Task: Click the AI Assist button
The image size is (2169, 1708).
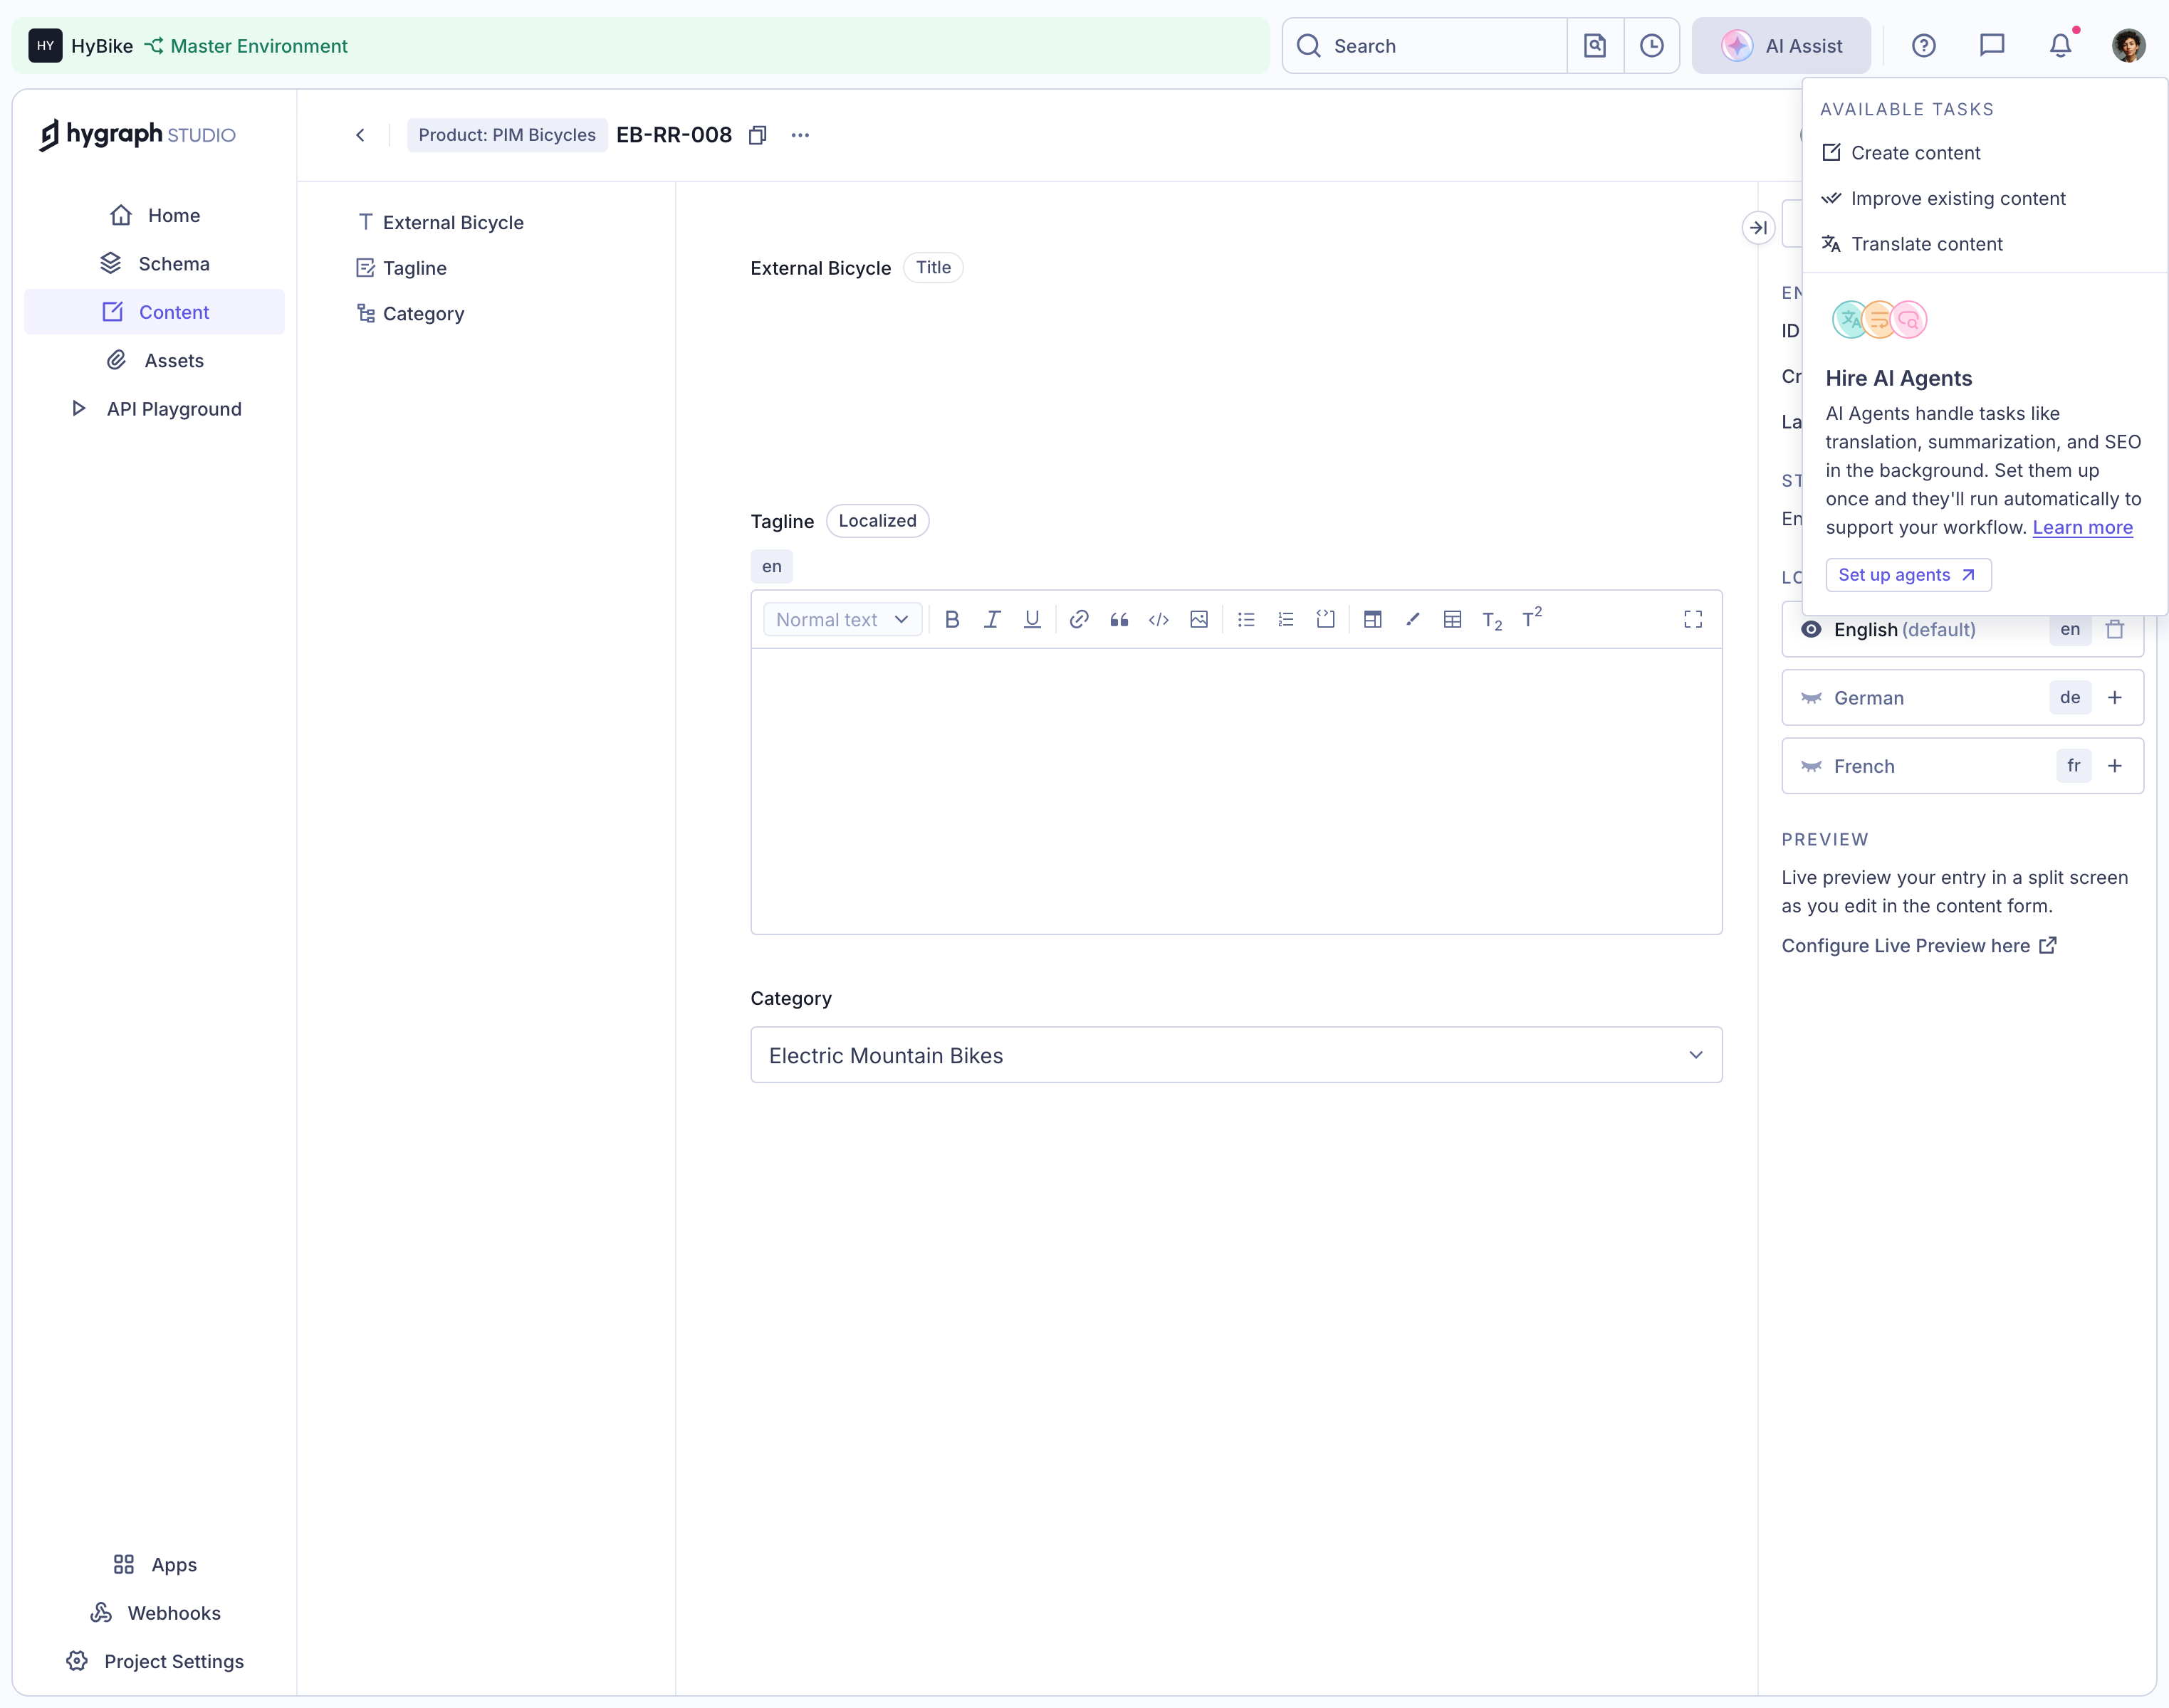Action: (1781, 46)
